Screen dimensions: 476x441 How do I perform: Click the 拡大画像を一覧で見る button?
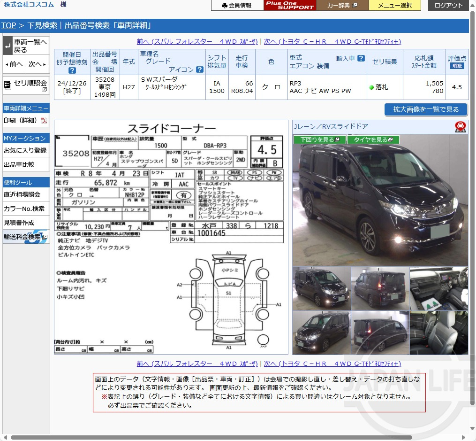425,110
